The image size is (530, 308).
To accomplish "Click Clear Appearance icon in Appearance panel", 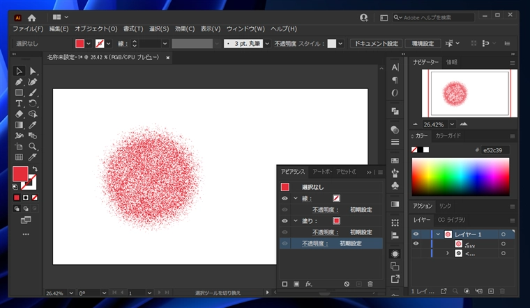I will click(347, 284).
